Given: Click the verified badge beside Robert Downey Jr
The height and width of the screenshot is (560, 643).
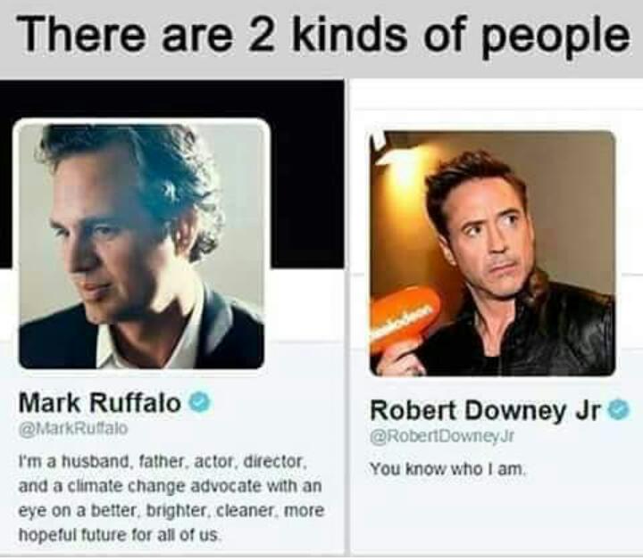Looking at the screenshot, I should (619, 410).
